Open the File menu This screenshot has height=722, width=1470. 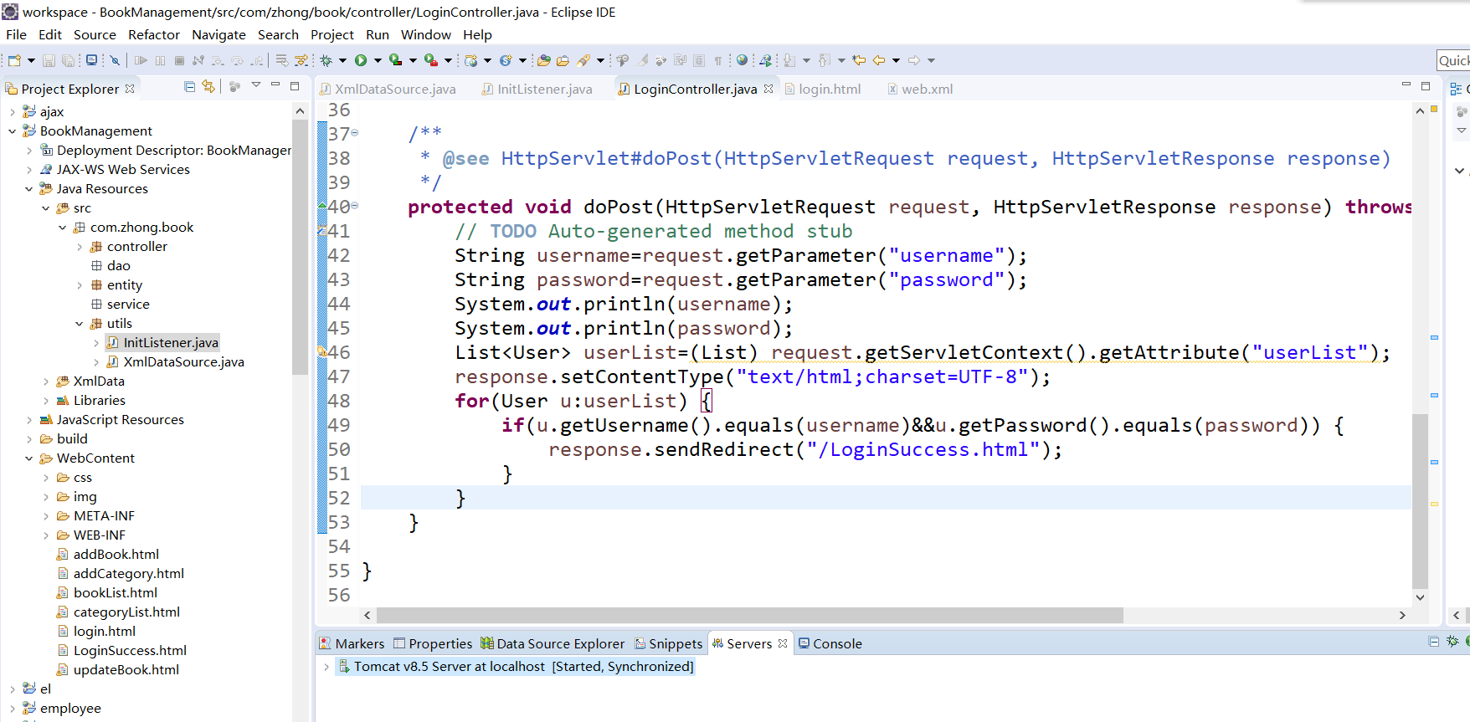[x=16, y=35]
